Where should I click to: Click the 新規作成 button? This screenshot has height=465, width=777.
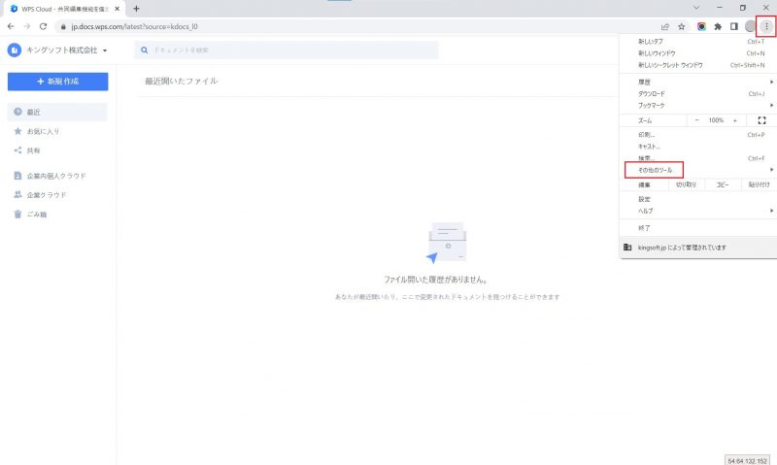coord(57,83)
